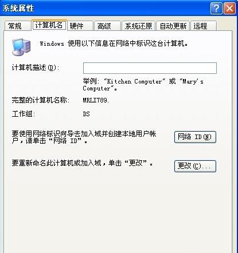The height and width of the screenshot is (253, 238).
Task: Click the 完整的计算机名称 label
Action: tap(41, 100)
